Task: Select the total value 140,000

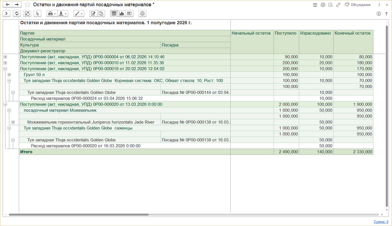Action: [316, 152]
